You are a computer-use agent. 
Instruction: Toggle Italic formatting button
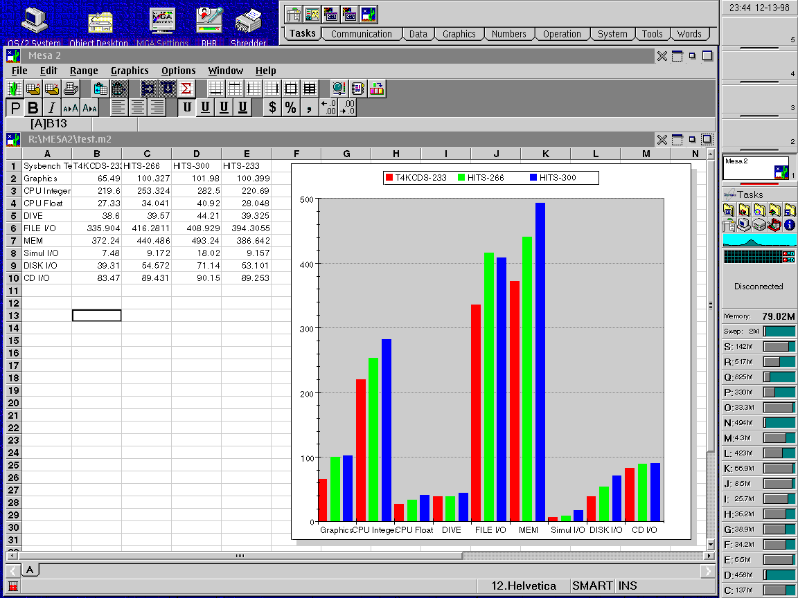(51, 107)
